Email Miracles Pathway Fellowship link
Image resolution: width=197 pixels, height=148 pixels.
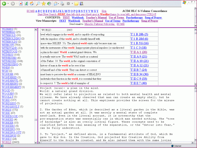(x=100, y=24)
